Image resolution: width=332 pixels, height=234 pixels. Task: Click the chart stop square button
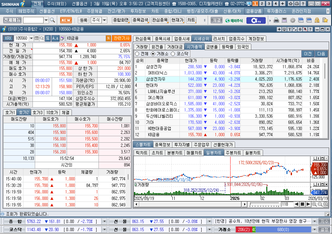click(x=302, y=204)
